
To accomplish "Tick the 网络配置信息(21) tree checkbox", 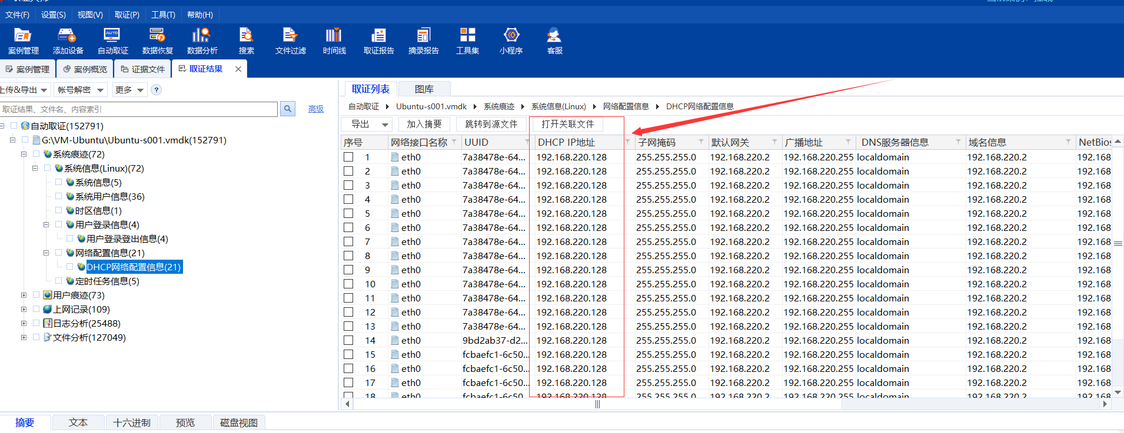I will coord(58,253).
